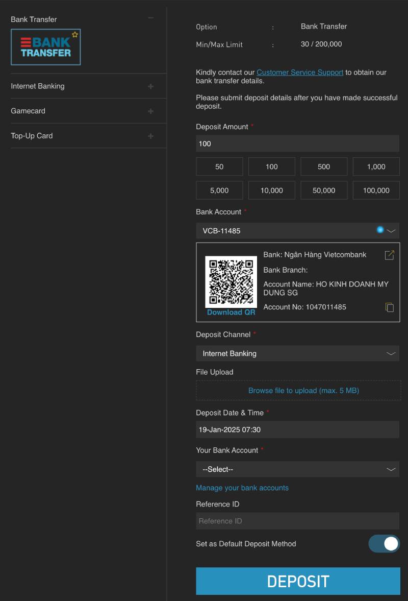Click the copy account number icon

click(389, 307)
